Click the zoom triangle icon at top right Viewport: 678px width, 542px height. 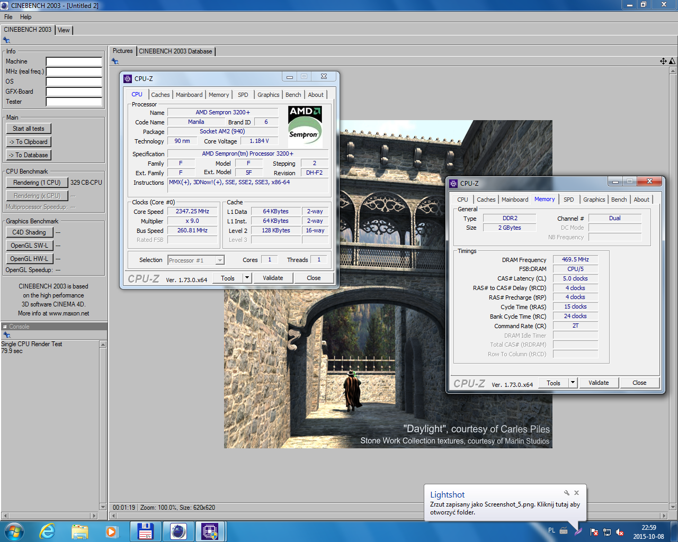click(x=672, y=61)
